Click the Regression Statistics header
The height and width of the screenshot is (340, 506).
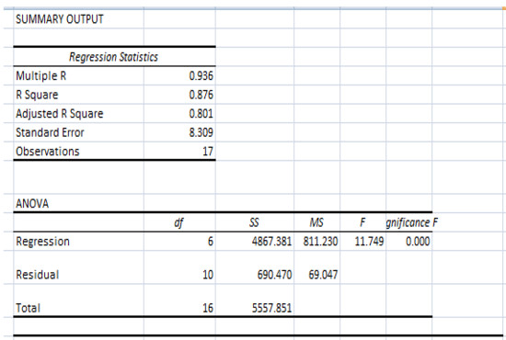pyautogui.click(x=113, y=57)
